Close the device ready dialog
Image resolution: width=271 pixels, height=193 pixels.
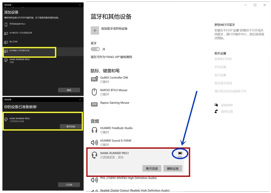tap(80, 100)
